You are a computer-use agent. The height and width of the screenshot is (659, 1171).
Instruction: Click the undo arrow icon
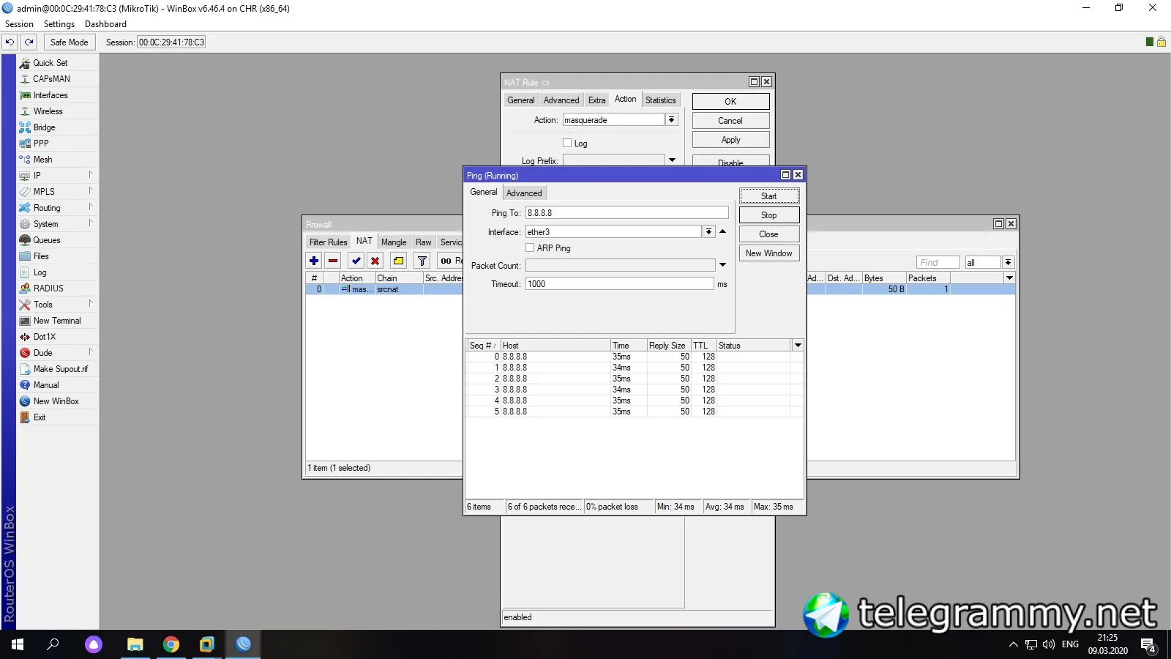tap(10, 42)
